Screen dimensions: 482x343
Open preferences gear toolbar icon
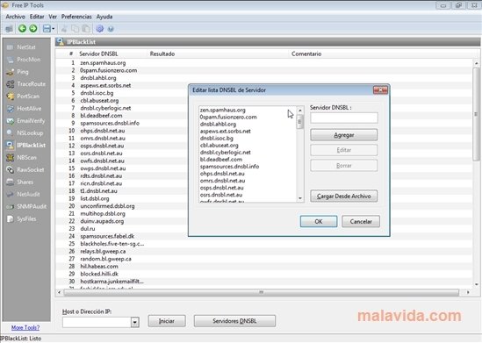99,29
